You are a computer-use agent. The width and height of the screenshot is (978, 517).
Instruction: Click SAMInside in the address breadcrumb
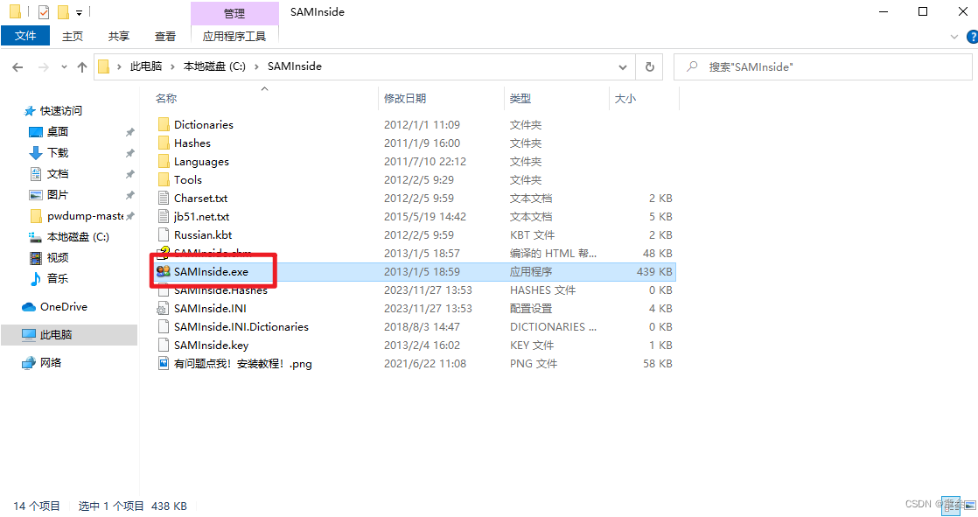pos(295,66)
